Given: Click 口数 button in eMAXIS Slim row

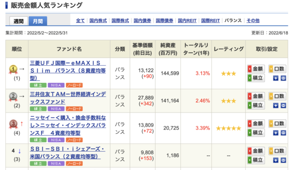Looking at the screenshot, I should click(x=278, y=69).
